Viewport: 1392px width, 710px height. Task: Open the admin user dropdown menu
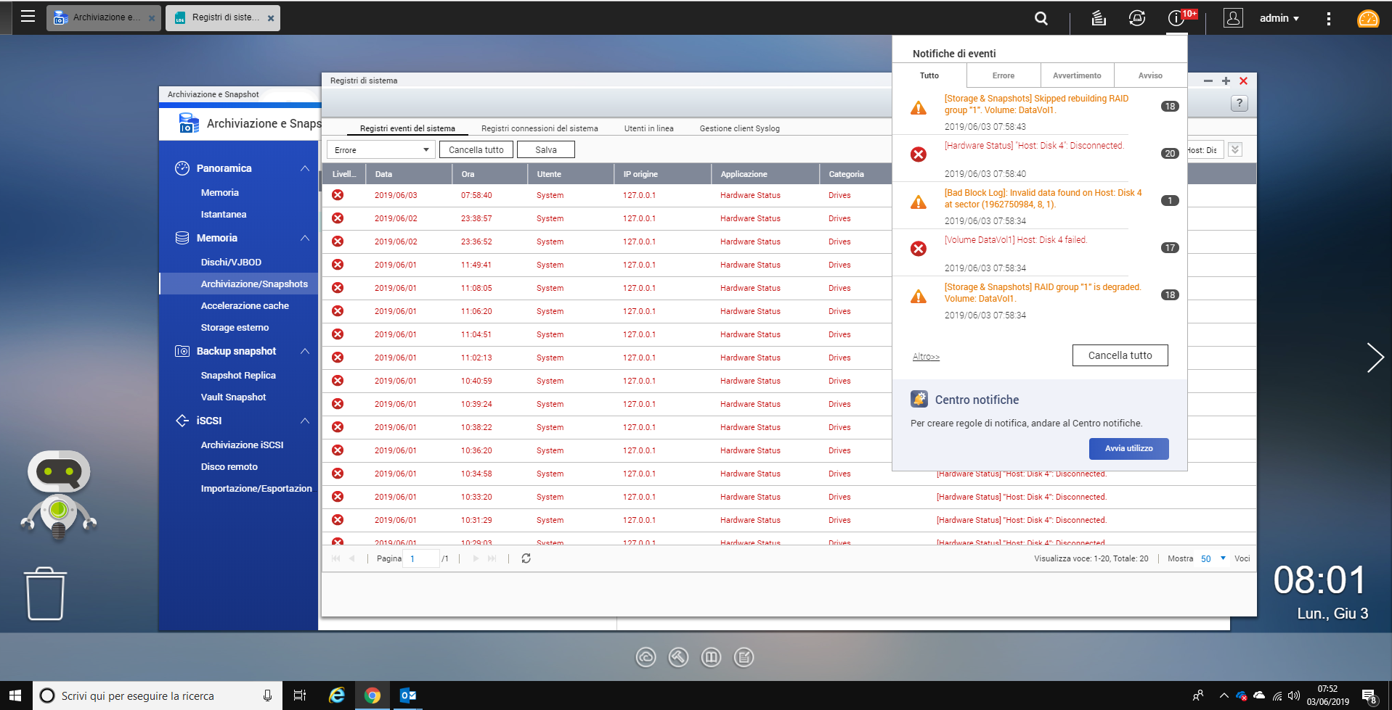point(1279,19)
